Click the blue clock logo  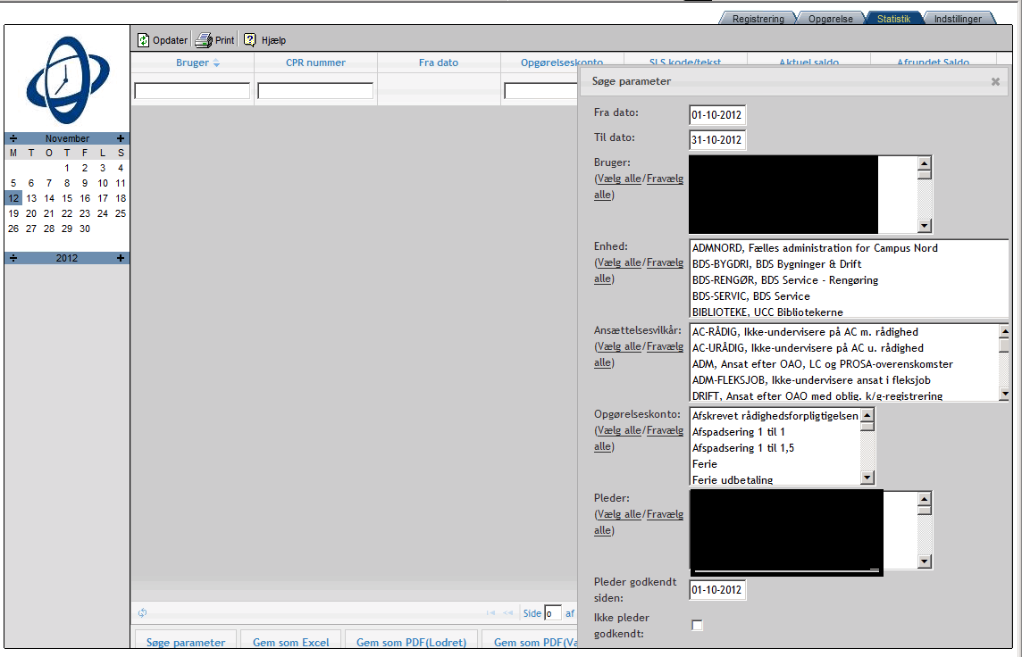[x=67, y=79]
